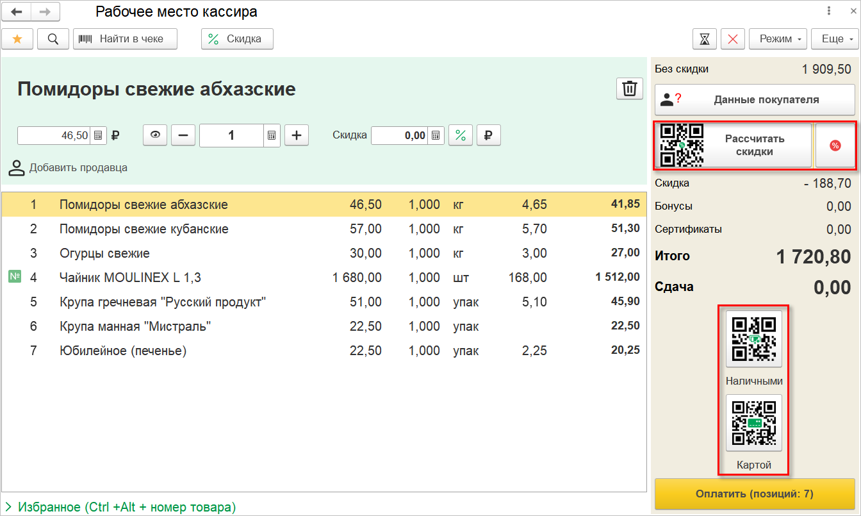Add page to favorites with star icon
Screen dimensions: 861x516
pyautogui.click(x=17, y=39)
